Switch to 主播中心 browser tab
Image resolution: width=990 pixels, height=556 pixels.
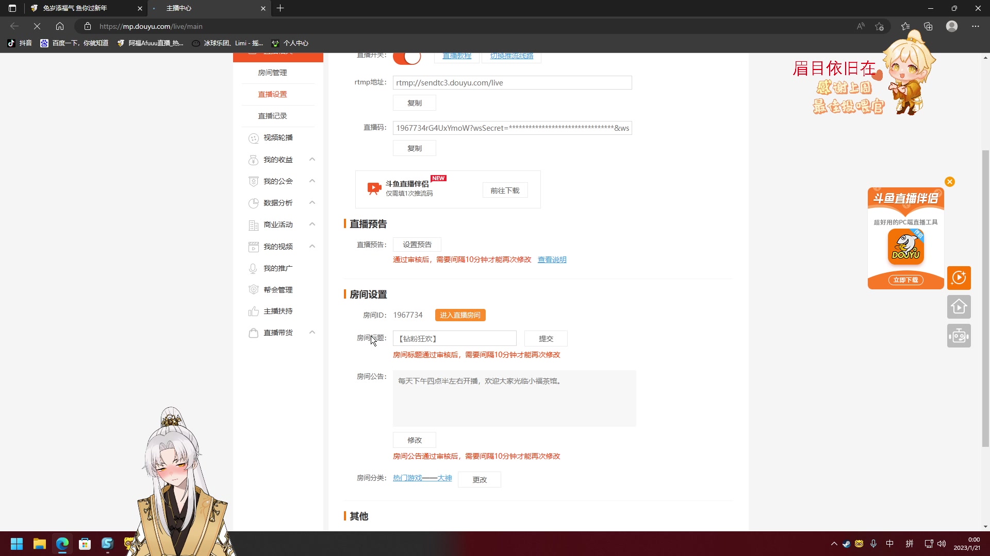(x=209, y=8)
